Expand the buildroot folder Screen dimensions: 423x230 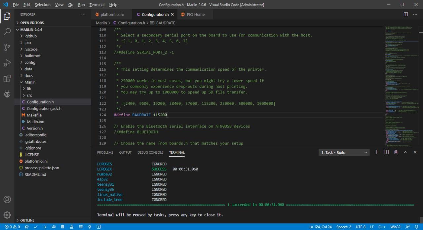53,56
